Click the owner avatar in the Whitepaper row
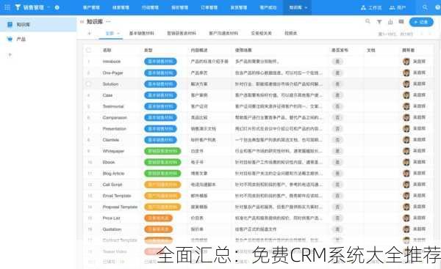This screenshot has width=441, height=269. [x=406, y=151]
